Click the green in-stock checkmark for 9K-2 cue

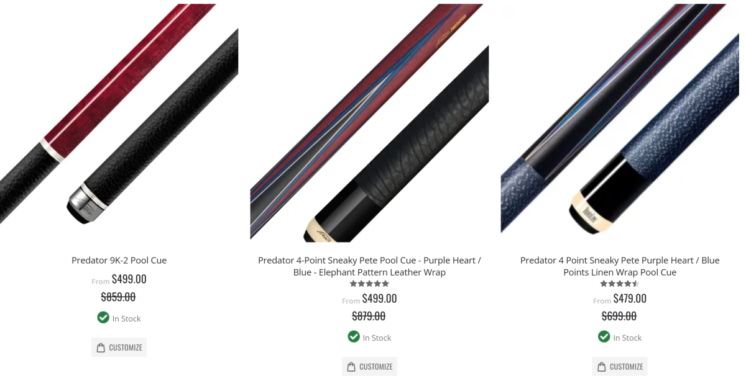point(103,318)
